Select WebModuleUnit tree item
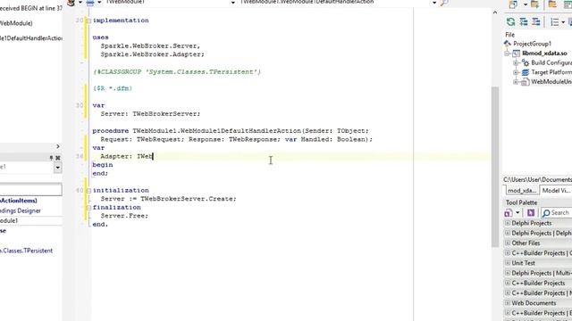 tap(551, 82)
